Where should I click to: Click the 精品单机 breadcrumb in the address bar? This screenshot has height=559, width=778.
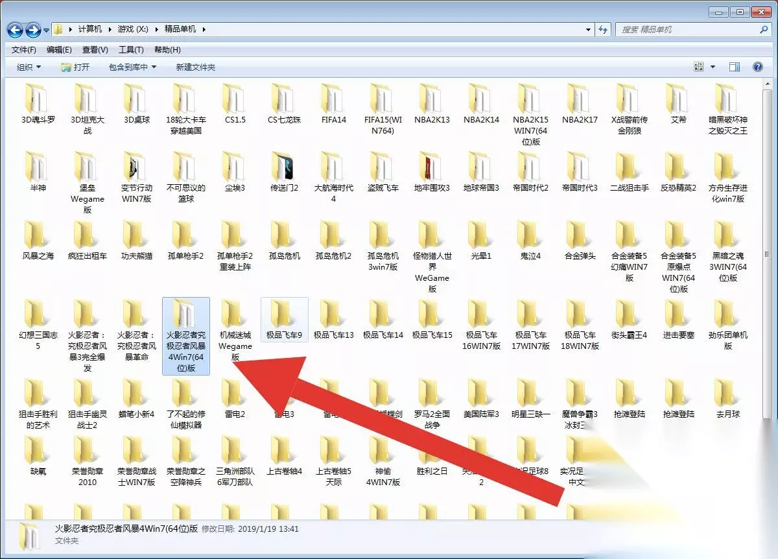click(180, 29)
